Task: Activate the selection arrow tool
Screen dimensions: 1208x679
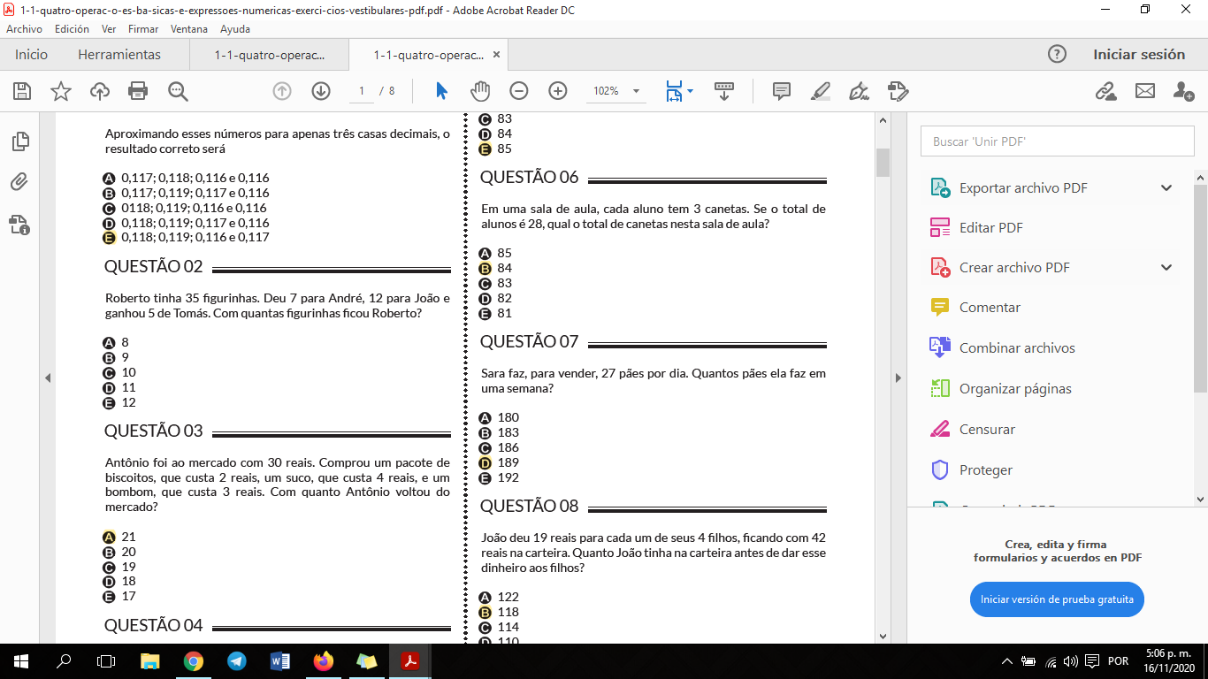Action: [441, 91]
